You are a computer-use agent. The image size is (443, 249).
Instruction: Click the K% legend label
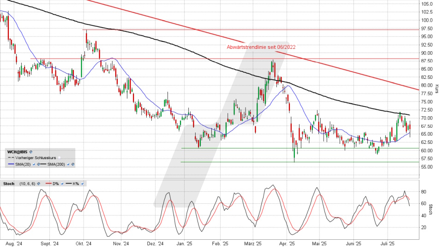[76, 184]
